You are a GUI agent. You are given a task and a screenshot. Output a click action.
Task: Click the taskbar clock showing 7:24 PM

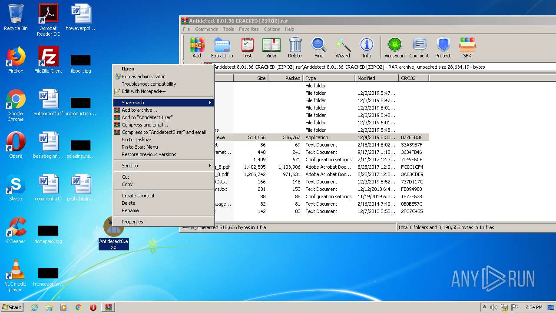(533, 307)
